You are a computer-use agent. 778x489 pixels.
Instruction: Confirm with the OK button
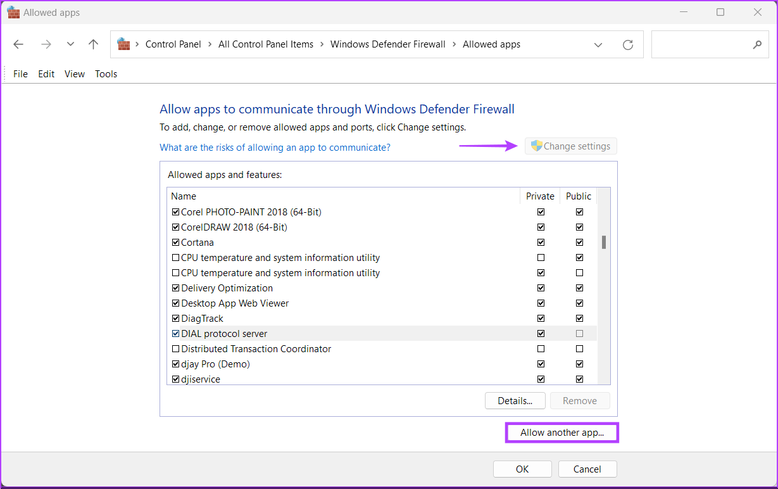(x=522, y=469)
